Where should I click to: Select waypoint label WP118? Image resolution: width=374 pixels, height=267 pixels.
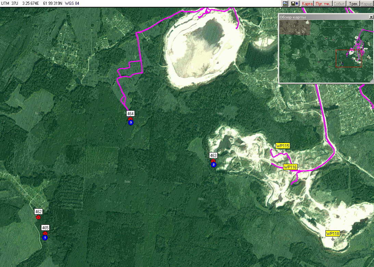click(332, 233)
